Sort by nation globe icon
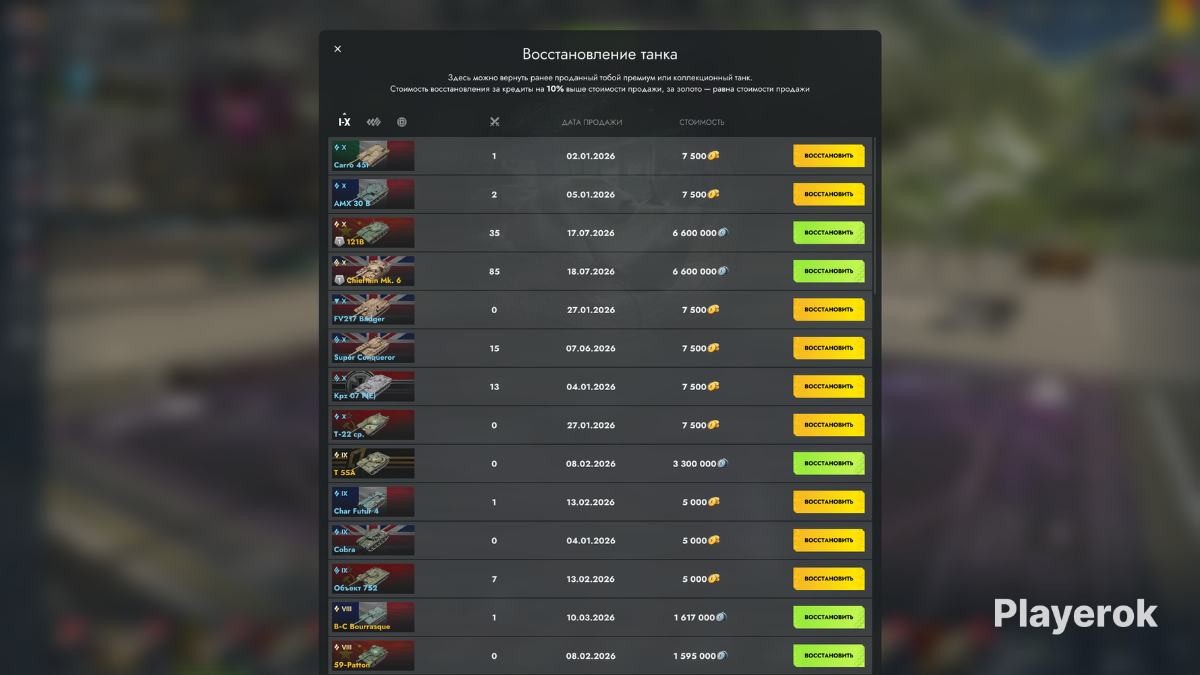 click(402, 122)
